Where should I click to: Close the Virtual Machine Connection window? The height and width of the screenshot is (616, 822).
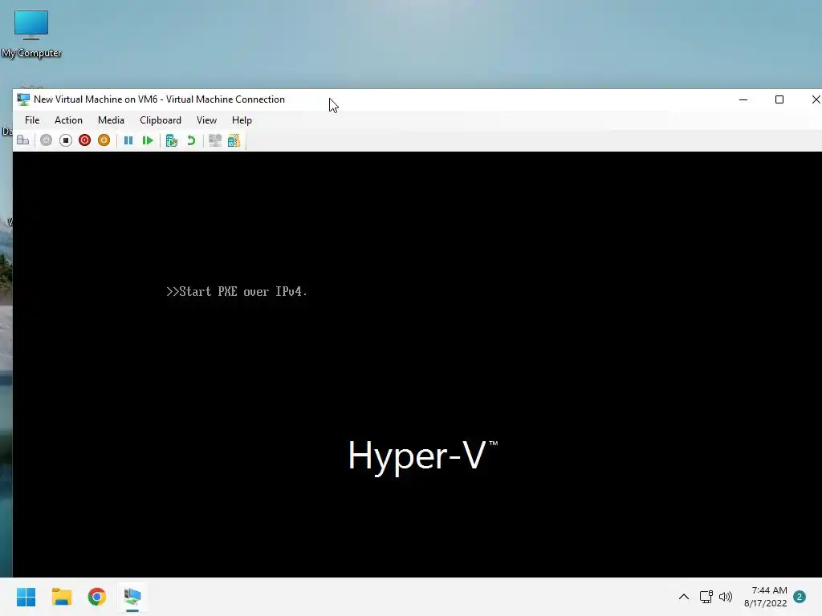point(816,99)
